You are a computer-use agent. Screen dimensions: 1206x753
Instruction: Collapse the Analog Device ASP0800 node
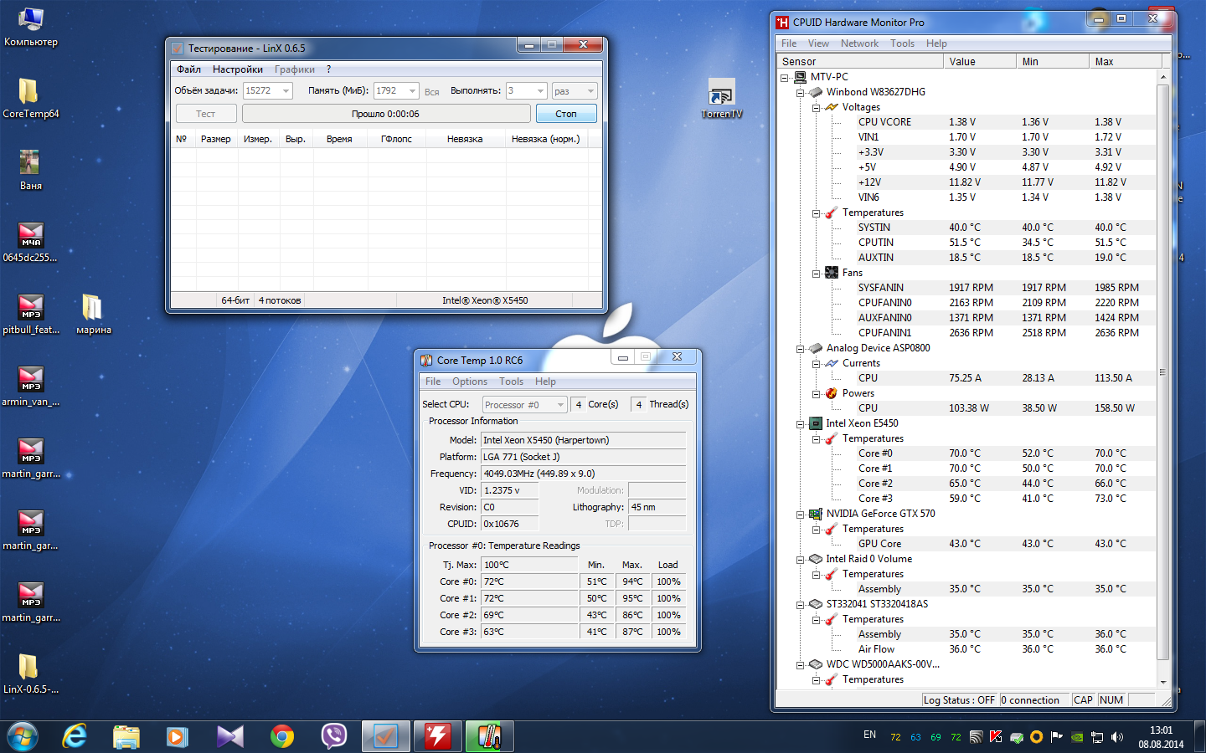[800, 348]
